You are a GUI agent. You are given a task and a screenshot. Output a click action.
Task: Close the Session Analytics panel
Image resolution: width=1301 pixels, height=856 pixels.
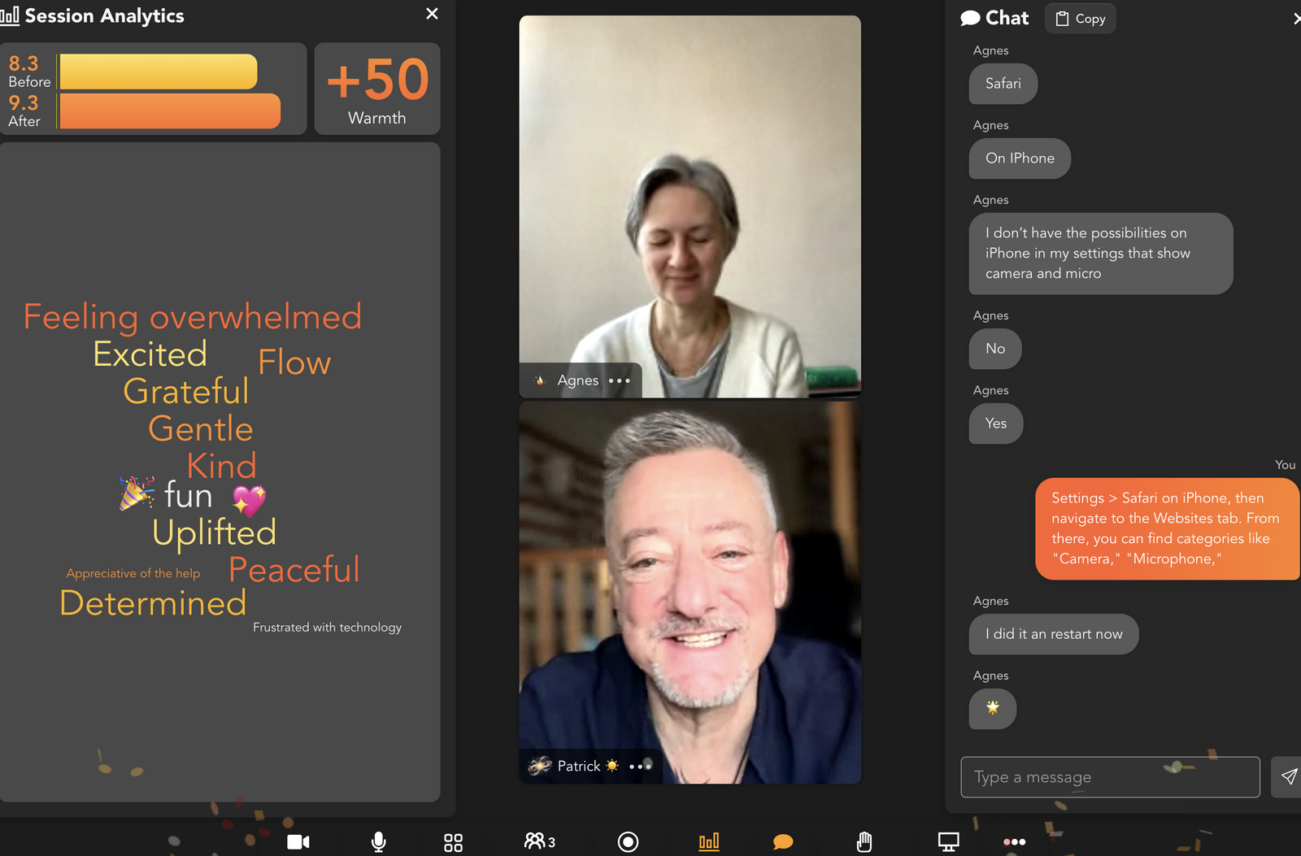click(x=432, y=14)
